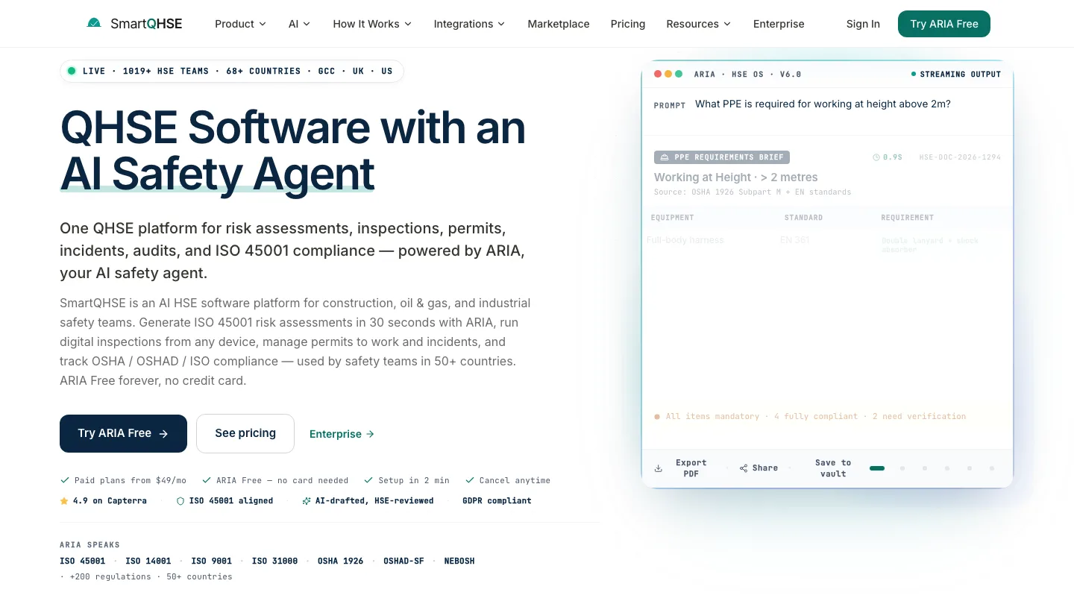Click checkmark beside Cancel anytime
Image resolution: width=1074 pixels, height=604 pixels.
[x=470, y=480]
